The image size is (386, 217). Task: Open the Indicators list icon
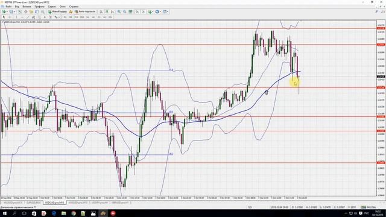[x=150, y=11]
